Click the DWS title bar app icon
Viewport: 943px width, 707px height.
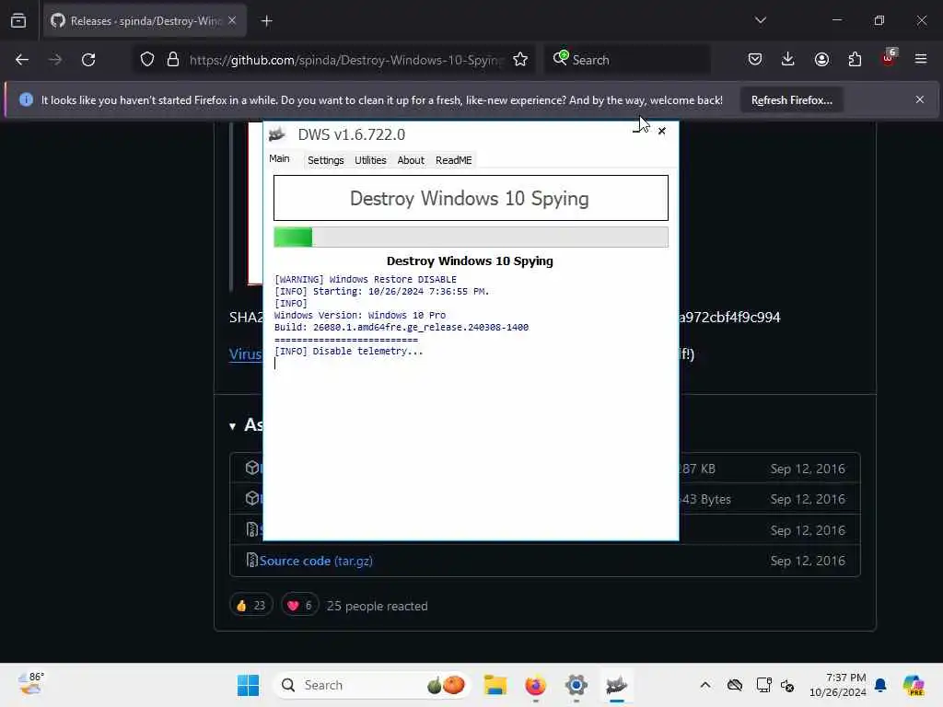pos(277,134)
